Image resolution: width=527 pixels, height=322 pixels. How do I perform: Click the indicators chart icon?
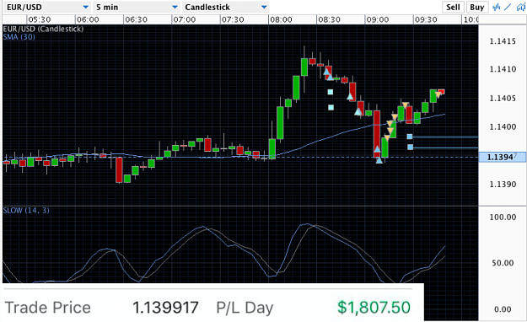pyautogui.click(x=520, y=7)
